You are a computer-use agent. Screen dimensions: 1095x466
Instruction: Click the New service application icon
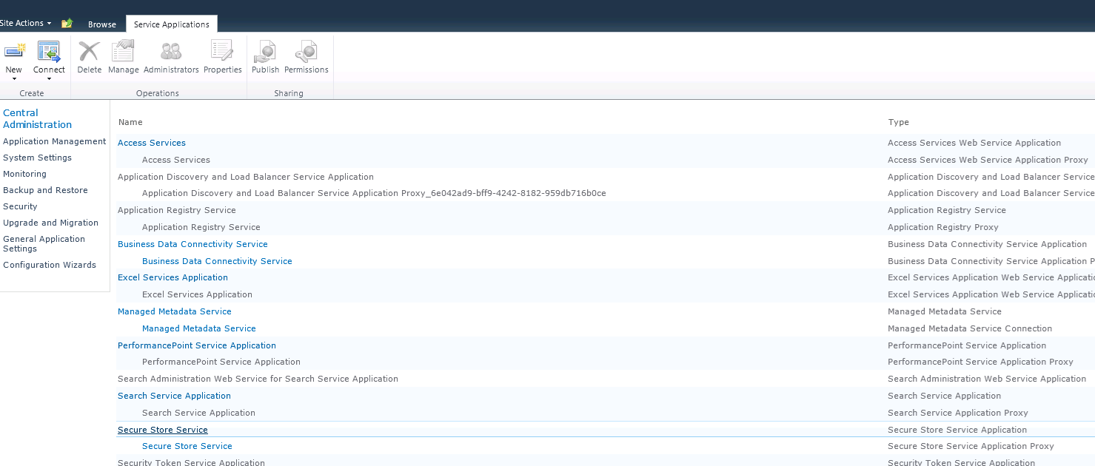pyautogui.click(x=14, y=52)
